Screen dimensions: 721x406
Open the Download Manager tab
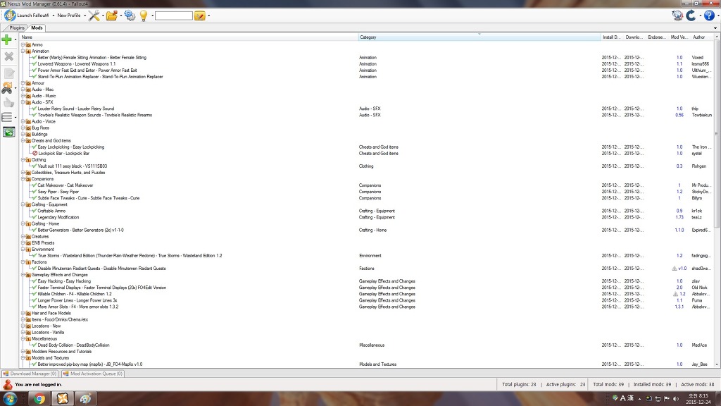pos(30,374)
